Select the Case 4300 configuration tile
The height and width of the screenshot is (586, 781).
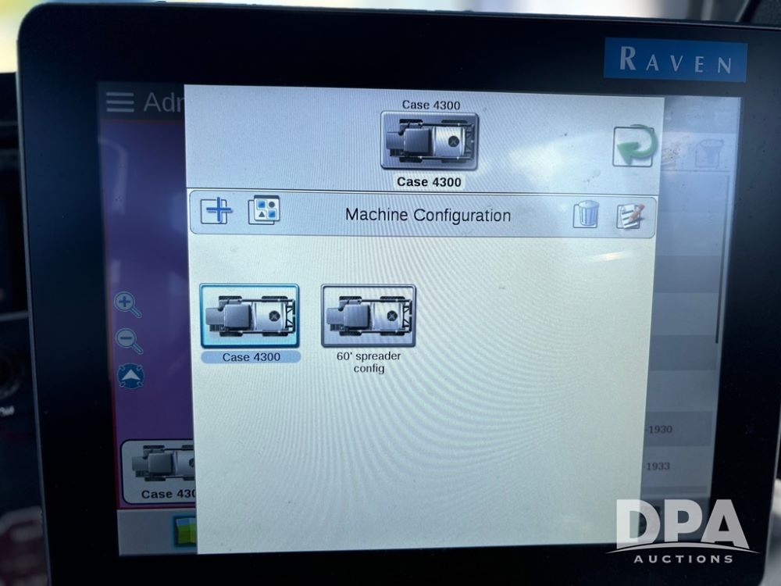(x=250, y=316)
